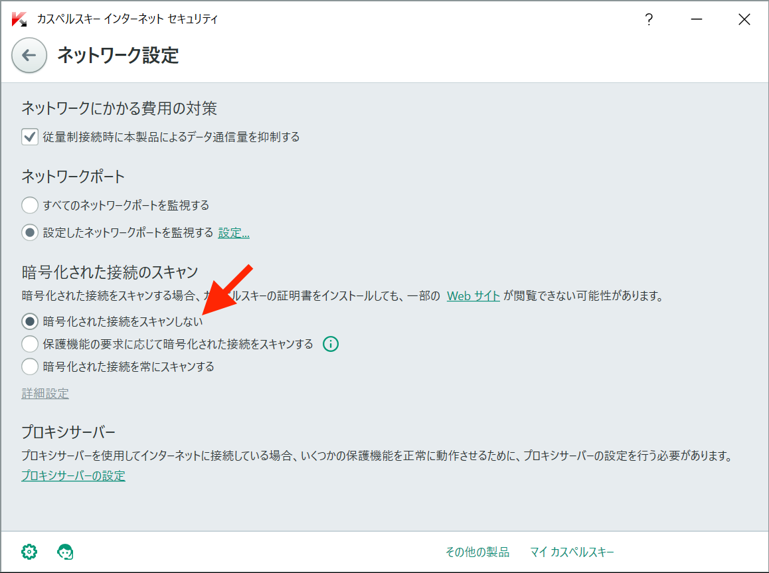Open the Web サイト link
769x573 pixels.
coord(473,296)
